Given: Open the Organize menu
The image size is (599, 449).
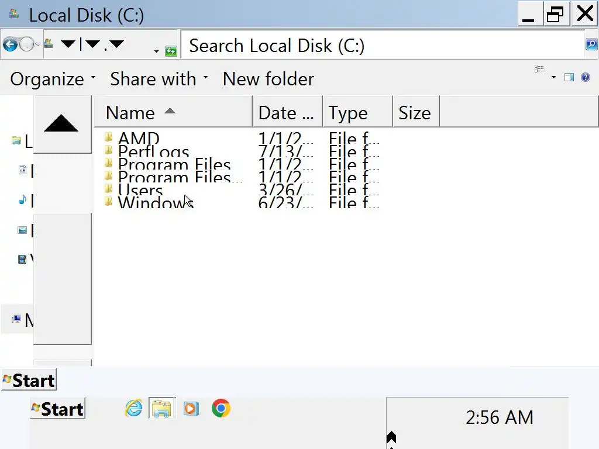Looking at the screenshot, I should pyautogui.click(x=53, y=79).
